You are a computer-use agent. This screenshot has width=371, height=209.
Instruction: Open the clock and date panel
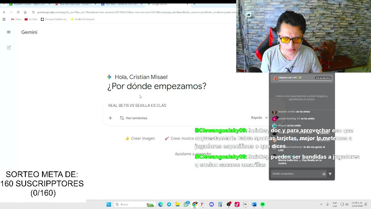coord(357,204)
